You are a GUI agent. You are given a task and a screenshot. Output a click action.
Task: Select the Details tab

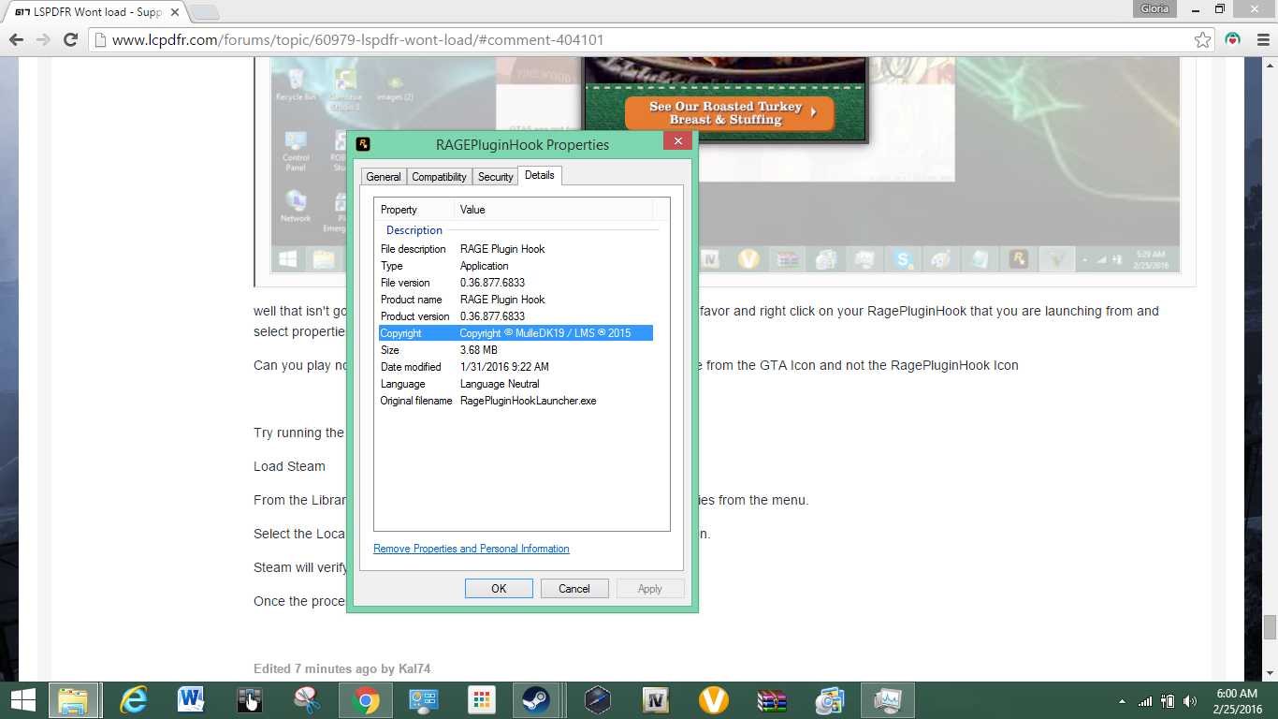click(x=540, y=175)
